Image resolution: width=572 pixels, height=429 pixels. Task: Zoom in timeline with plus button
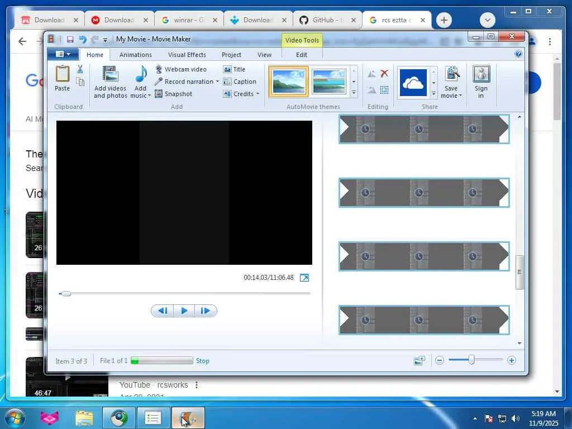(512, 360)
